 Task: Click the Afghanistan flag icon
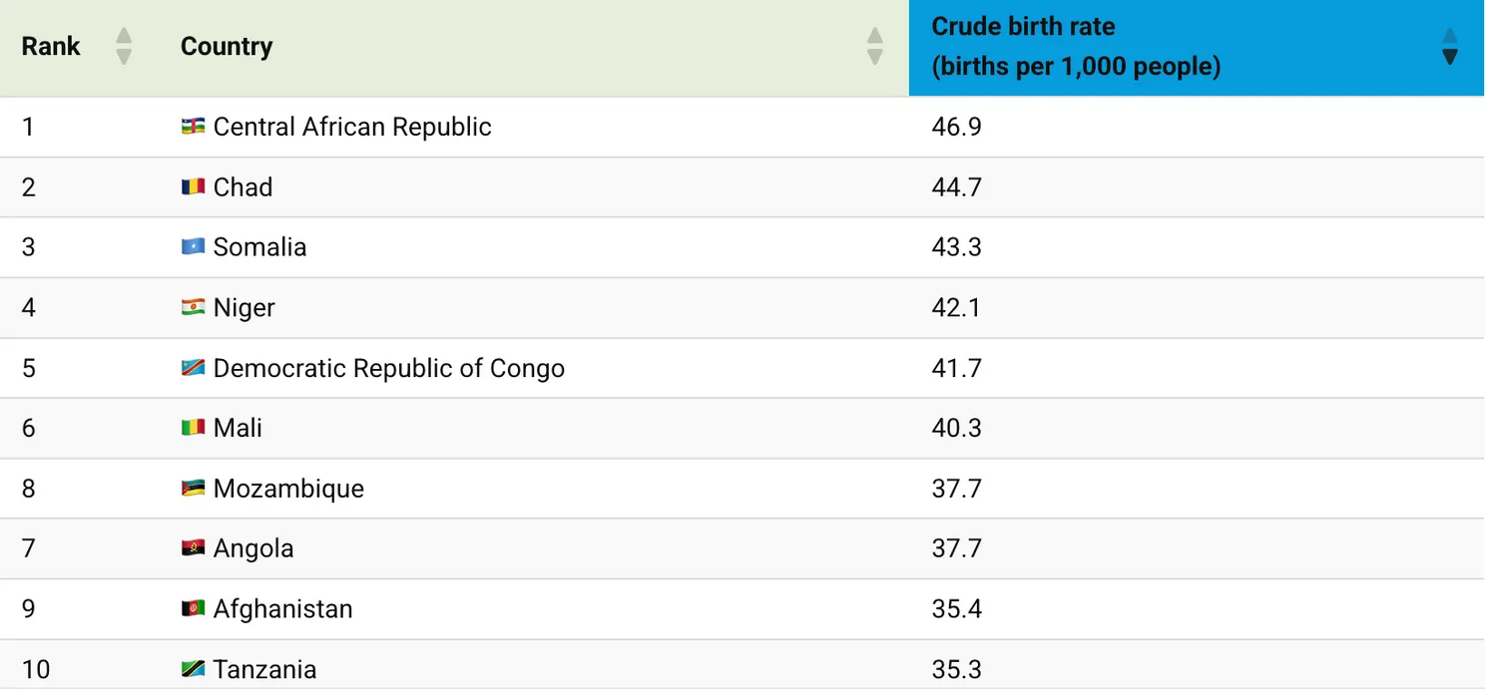193,608
